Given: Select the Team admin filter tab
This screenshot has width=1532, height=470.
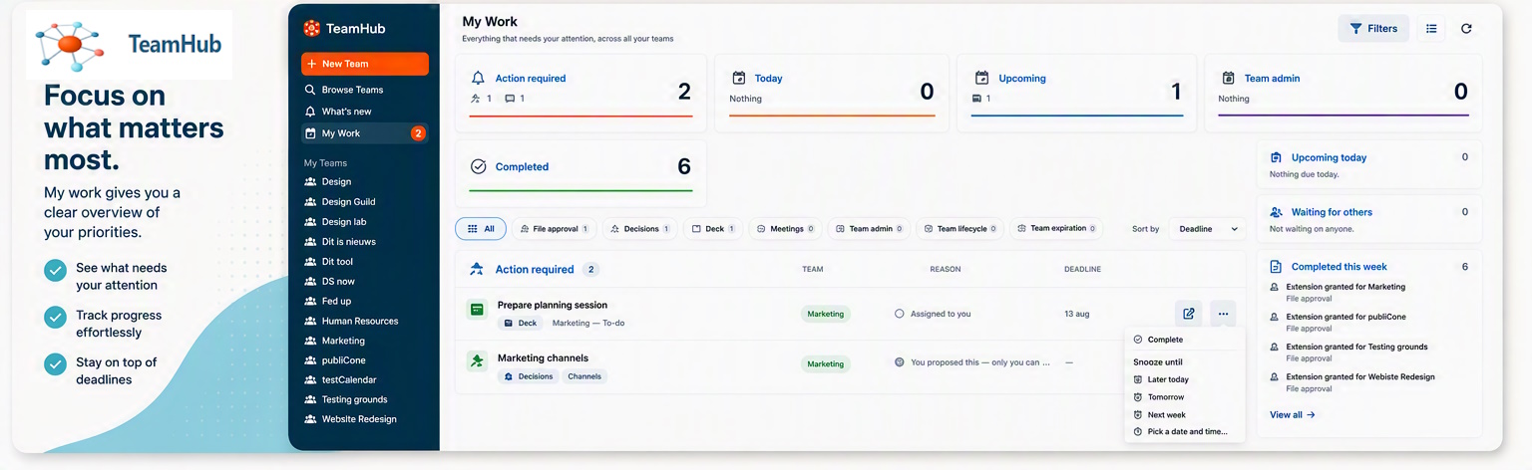Looking at the screenshot, I should pyautogui.click(x=869, y=229).
